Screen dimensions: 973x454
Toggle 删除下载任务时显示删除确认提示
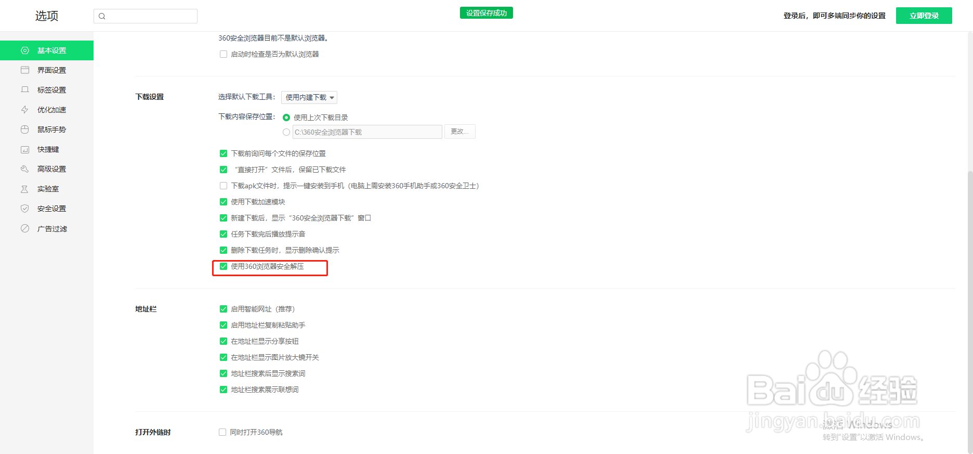(223, 250)
